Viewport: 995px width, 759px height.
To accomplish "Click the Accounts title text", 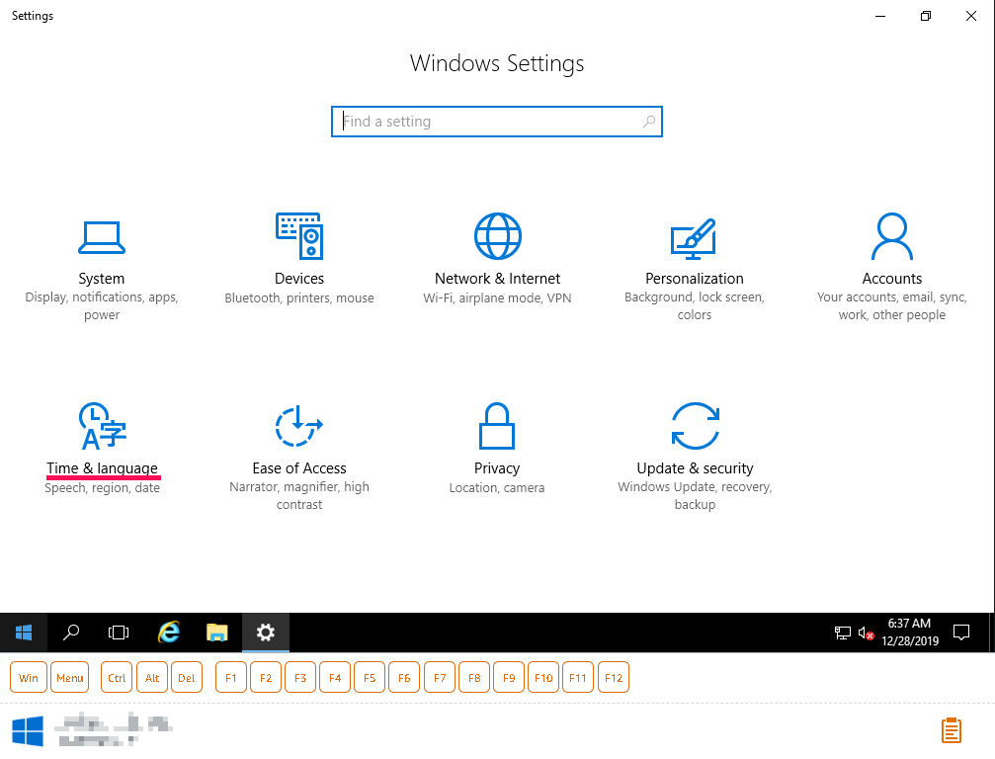I will pos(891,279).
